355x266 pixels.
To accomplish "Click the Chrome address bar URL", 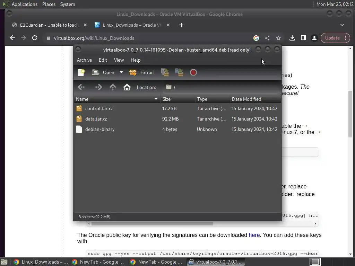I will pos(94,38).
